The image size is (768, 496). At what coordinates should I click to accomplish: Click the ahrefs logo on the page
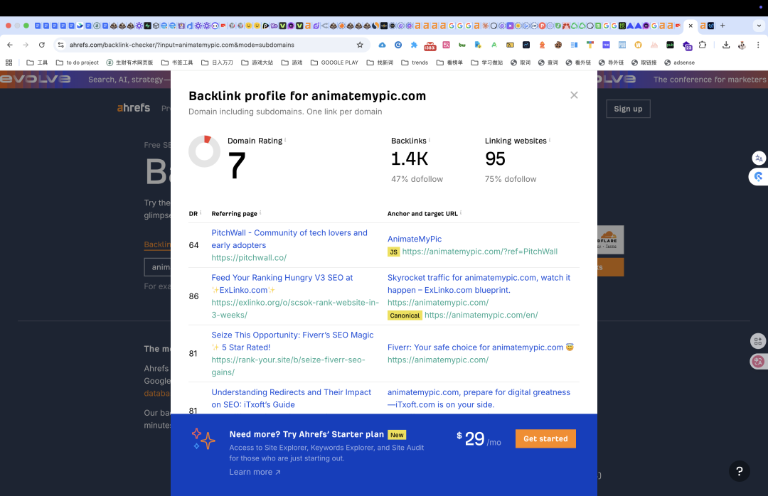pos(133,108)
